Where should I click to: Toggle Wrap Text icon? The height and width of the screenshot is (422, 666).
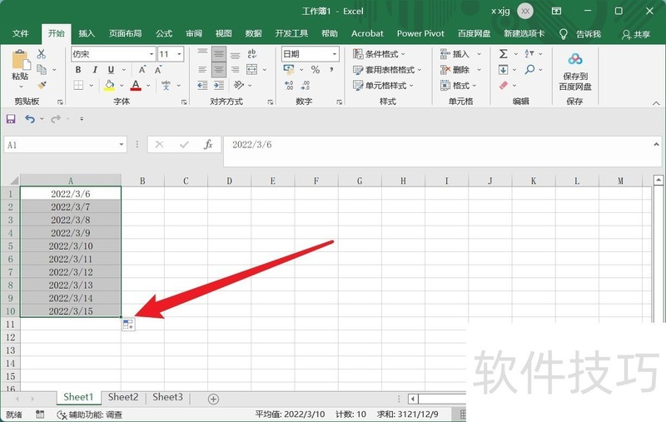tap(252, 53)
